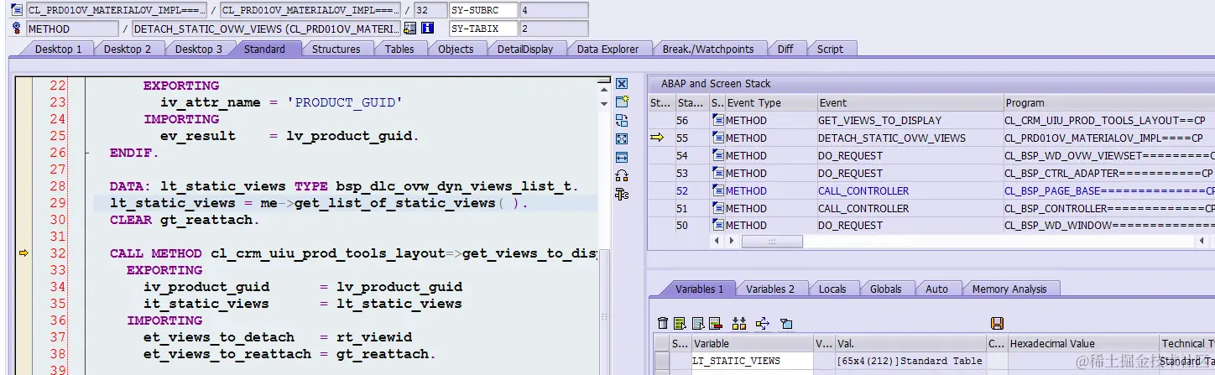
Task: Click the Replace Tool icon with curved arrows
Action: 622,120
